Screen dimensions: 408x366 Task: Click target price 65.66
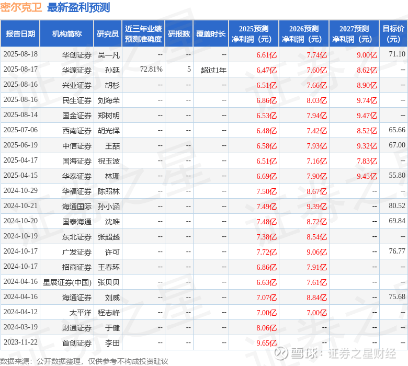click(397, 130)
